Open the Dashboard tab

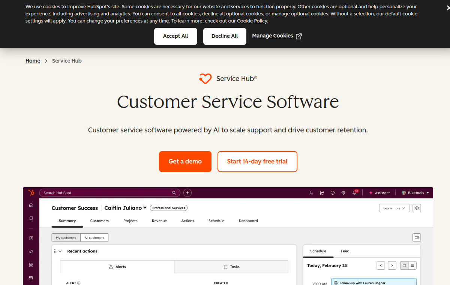tap(248, 221)
